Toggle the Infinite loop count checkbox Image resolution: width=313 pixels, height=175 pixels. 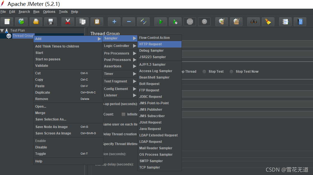pos(123,114)
